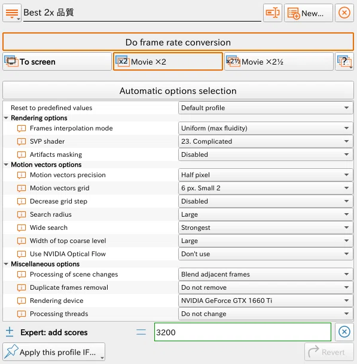Screen dimensions: 357x364
Task: Toggle Automatic options selection
Action: point(178,90)
